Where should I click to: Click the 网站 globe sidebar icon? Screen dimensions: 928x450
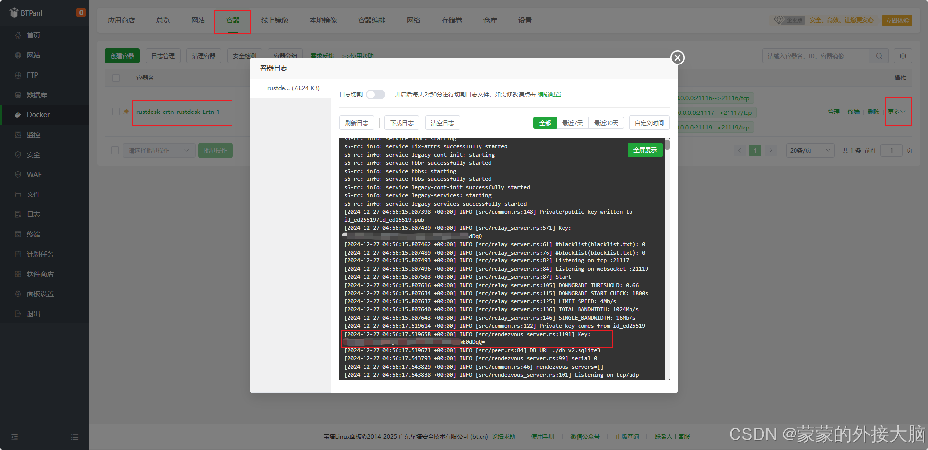[18, 55]
